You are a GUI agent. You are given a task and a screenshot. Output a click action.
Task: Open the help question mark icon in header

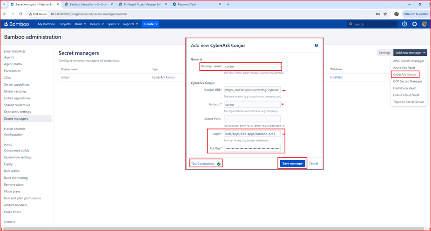point(404,24)
